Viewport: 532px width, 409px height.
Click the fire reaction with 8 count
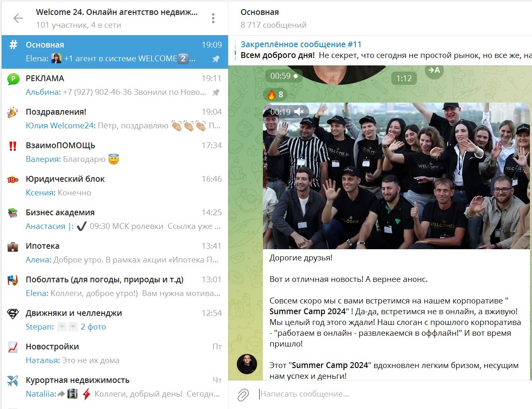click(275, 95)
